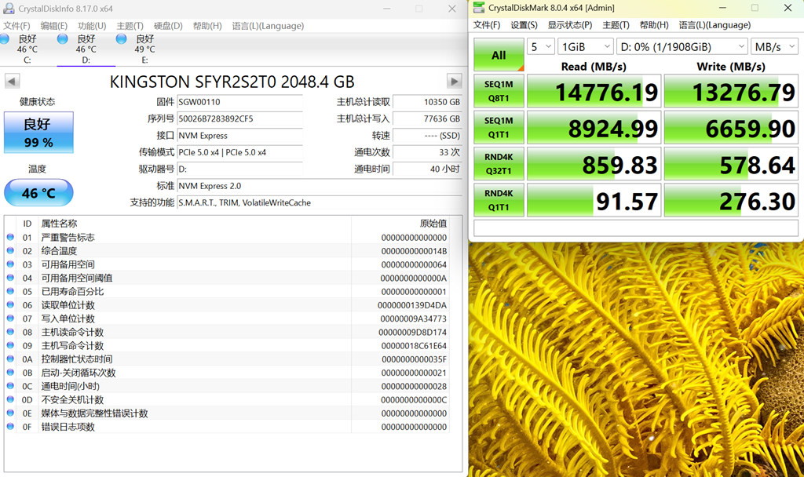
Task: Click SEQ1M Q8T1 read result 14776.19
Action: (x=594, y=91)
